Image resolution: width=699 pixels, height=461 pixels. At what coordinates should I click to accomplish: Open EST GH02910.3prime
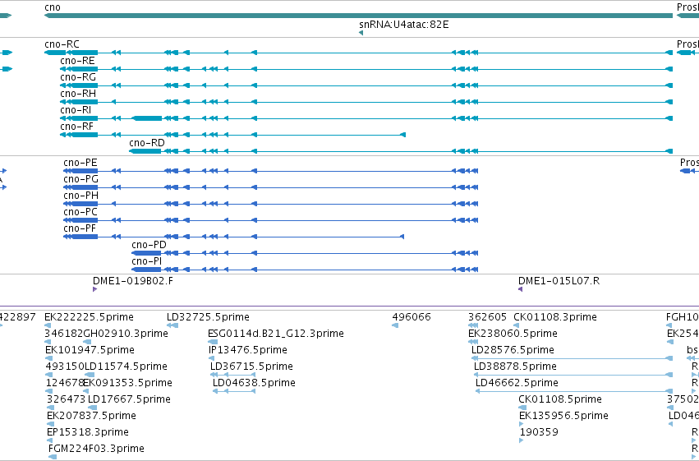(x=126, y=334)
